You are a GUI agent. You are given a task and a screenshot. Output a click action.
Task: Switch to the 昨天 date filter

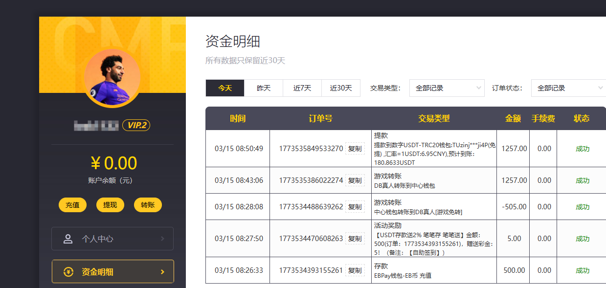point(264,88)
